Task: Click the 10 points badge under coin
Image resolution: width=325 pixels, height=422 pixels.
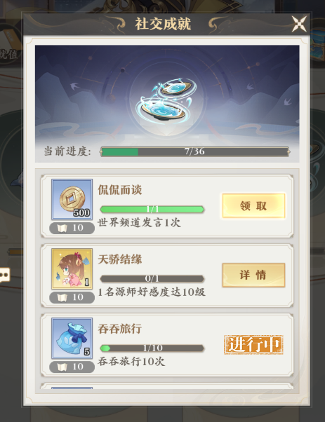Action: tap(72, 229)
